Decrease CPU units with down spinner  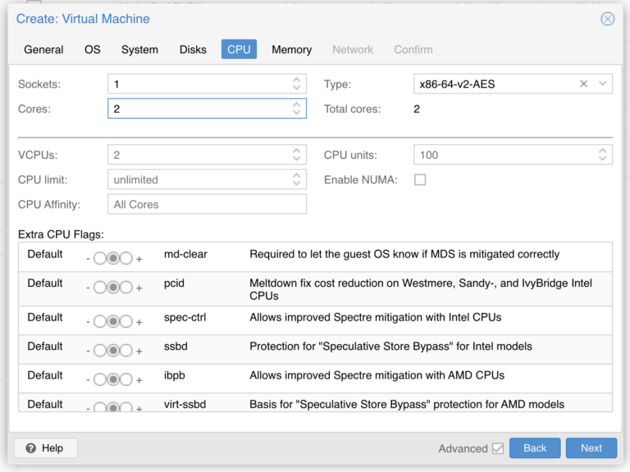(x=602, y=158)
